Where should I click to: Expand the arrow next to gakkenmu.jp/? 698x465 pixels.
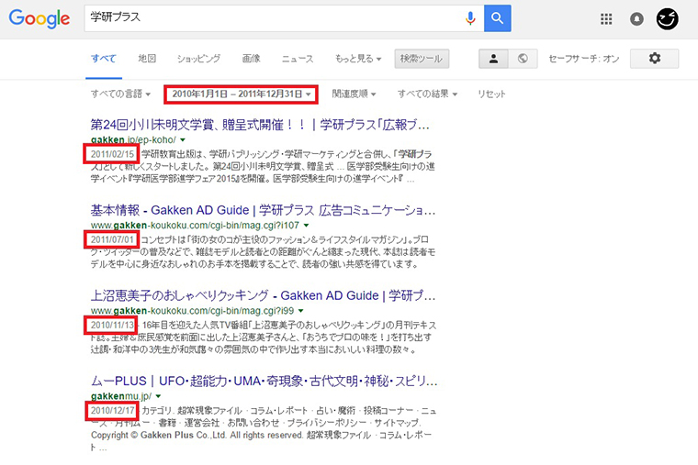[x=158, y=396]
